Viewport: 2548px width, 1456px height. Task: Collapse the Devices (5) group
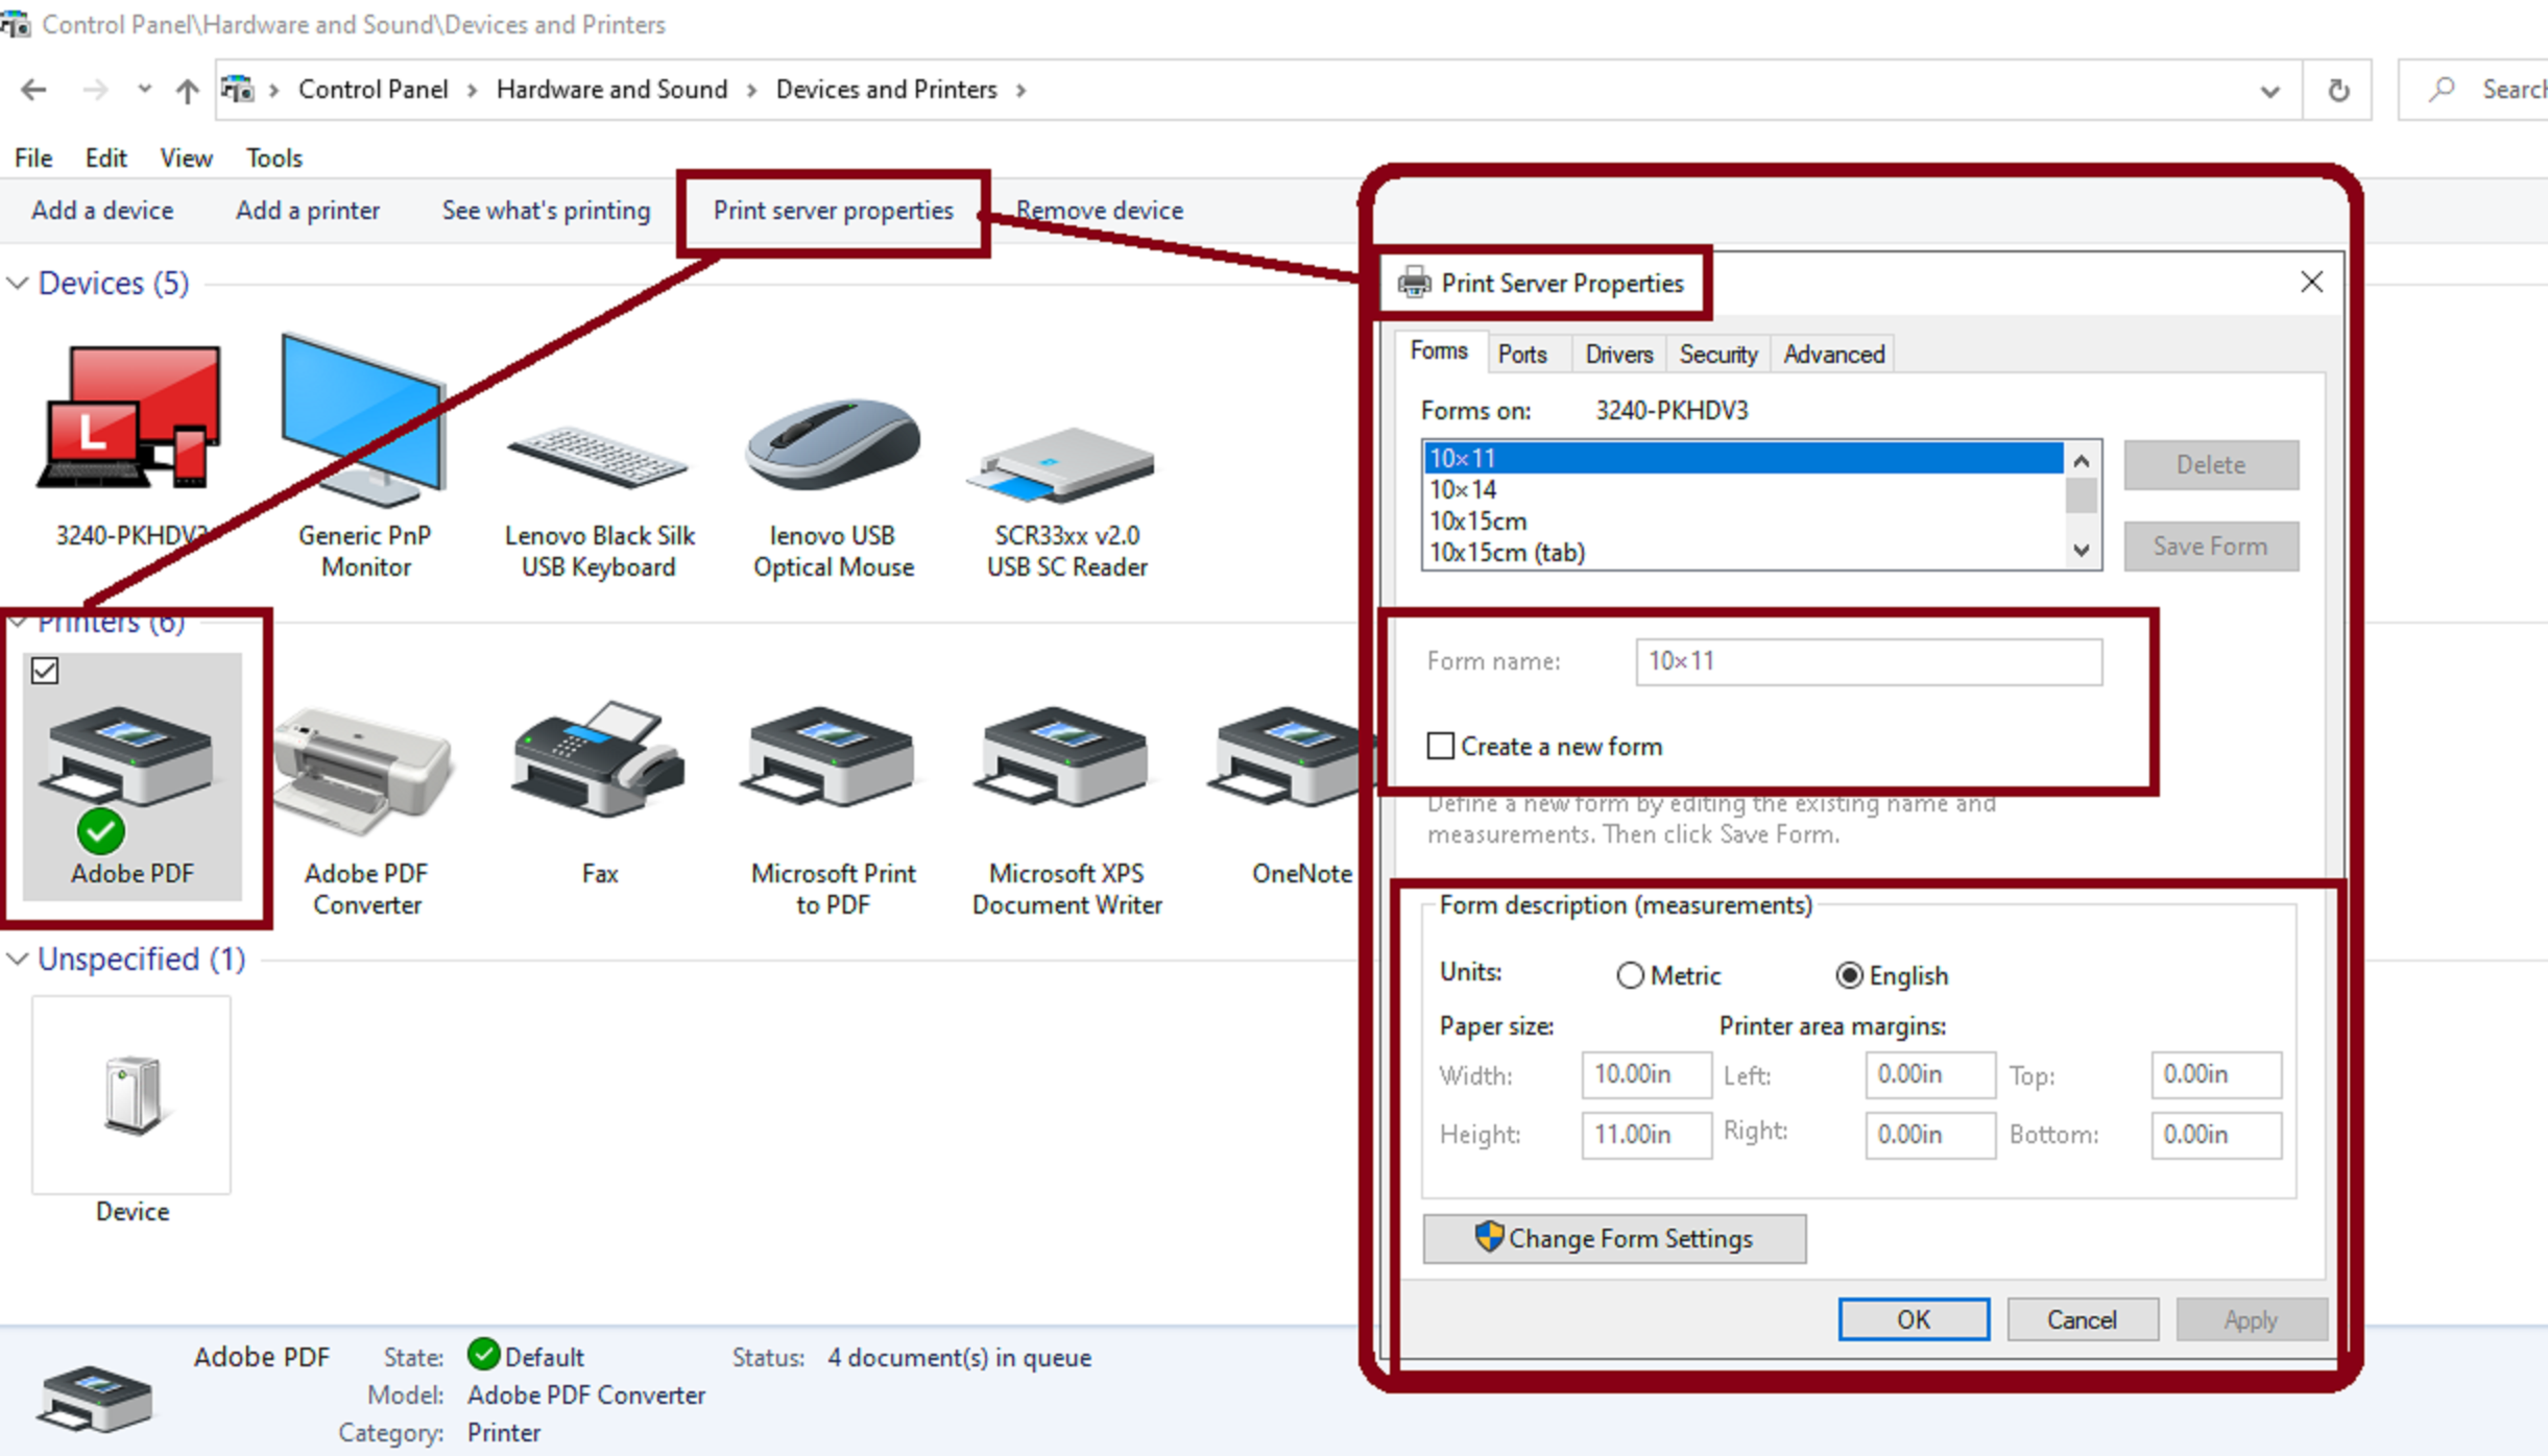click(x=17, y=284)
